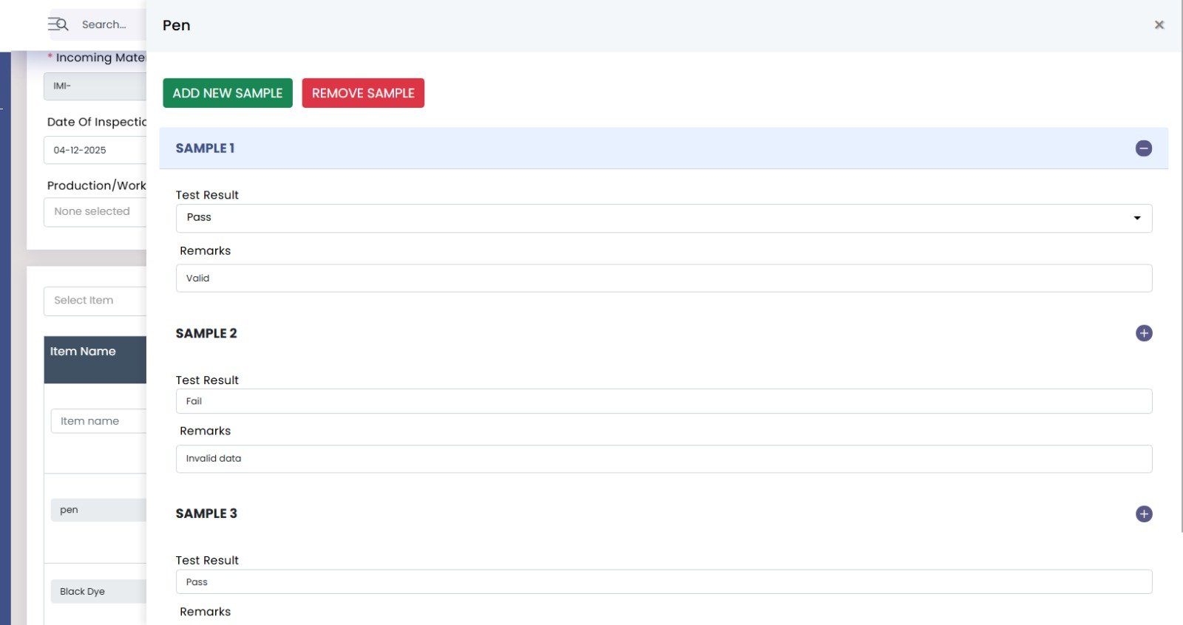
Task: Click the search menu icon
Action: tap(58, 24)
